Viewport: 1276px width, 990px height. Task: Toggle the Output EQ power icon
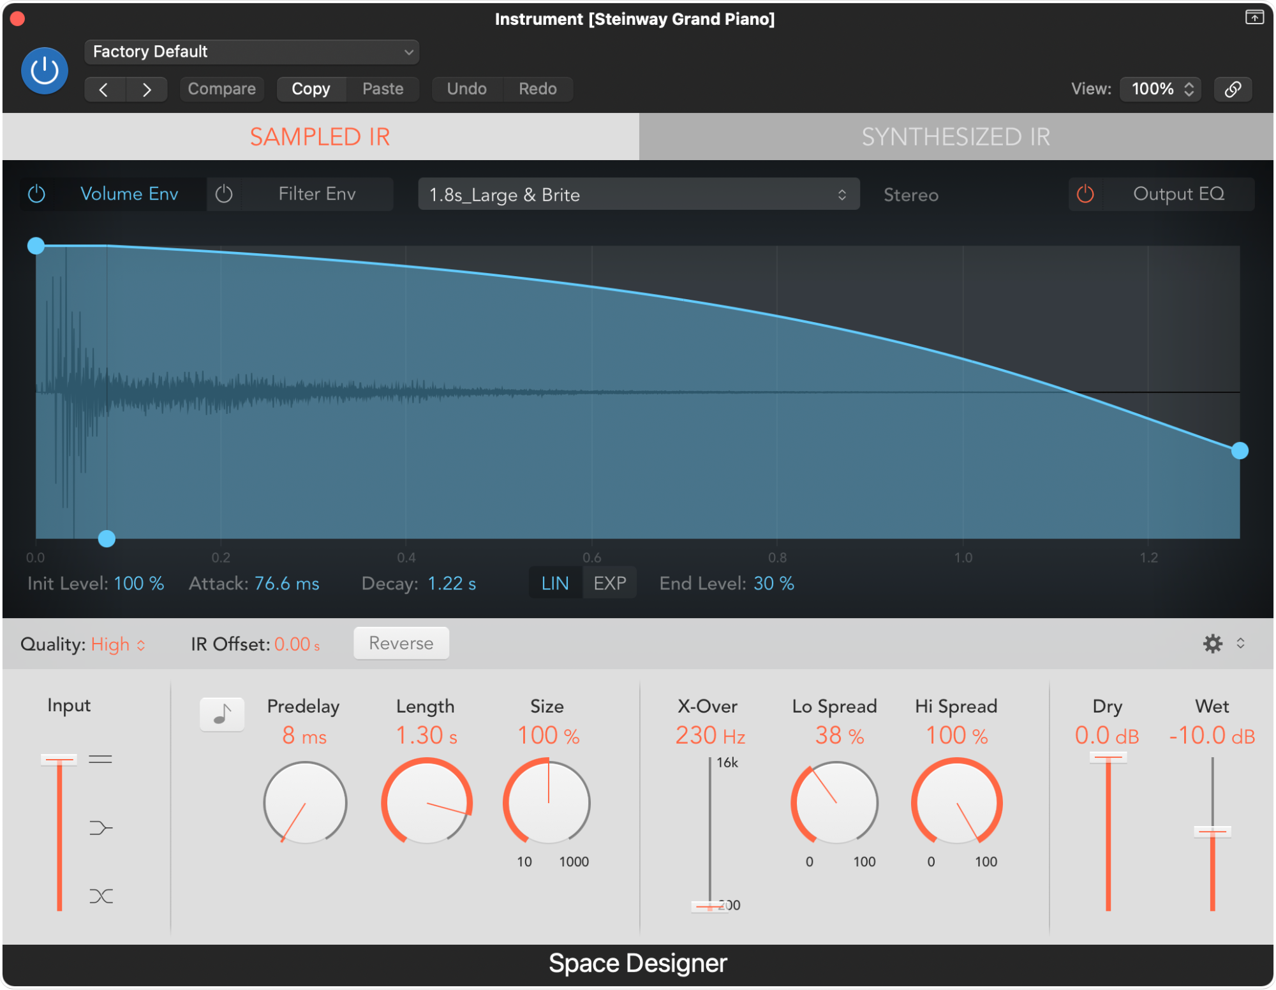coord(1085,194)
